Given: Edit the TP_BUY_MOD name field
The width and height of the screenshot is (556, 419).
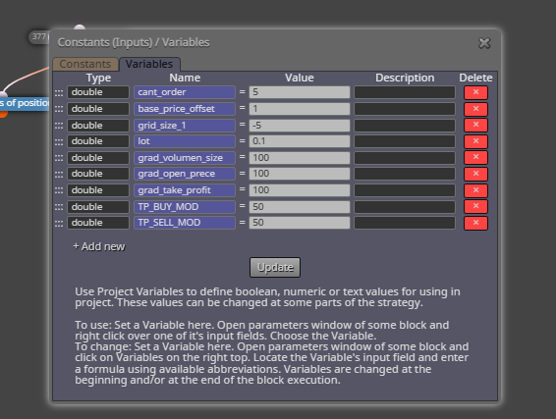Looking at the screenshot, I should [185, 206].
